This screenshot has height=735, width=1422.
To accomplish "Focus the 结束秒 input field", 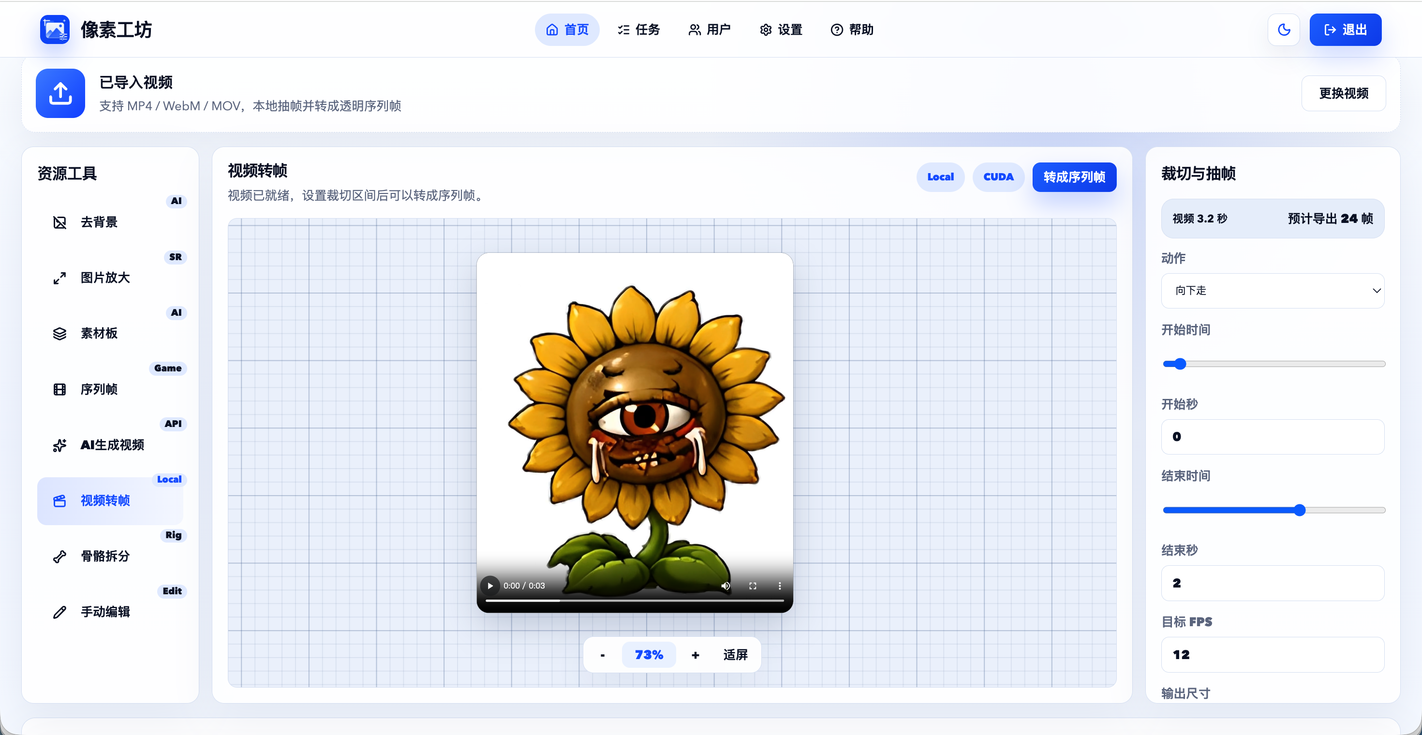I will (x=1273, y=583).
